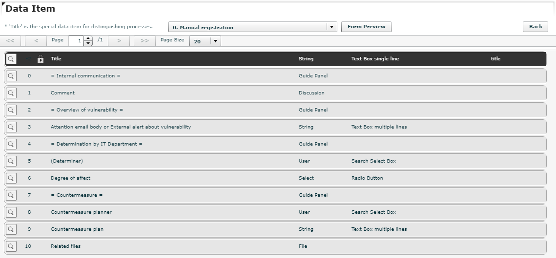Viewport: 556px width, 258px height.
Task: Click magnifier icon next to Related files
Action: pos(11,246)
